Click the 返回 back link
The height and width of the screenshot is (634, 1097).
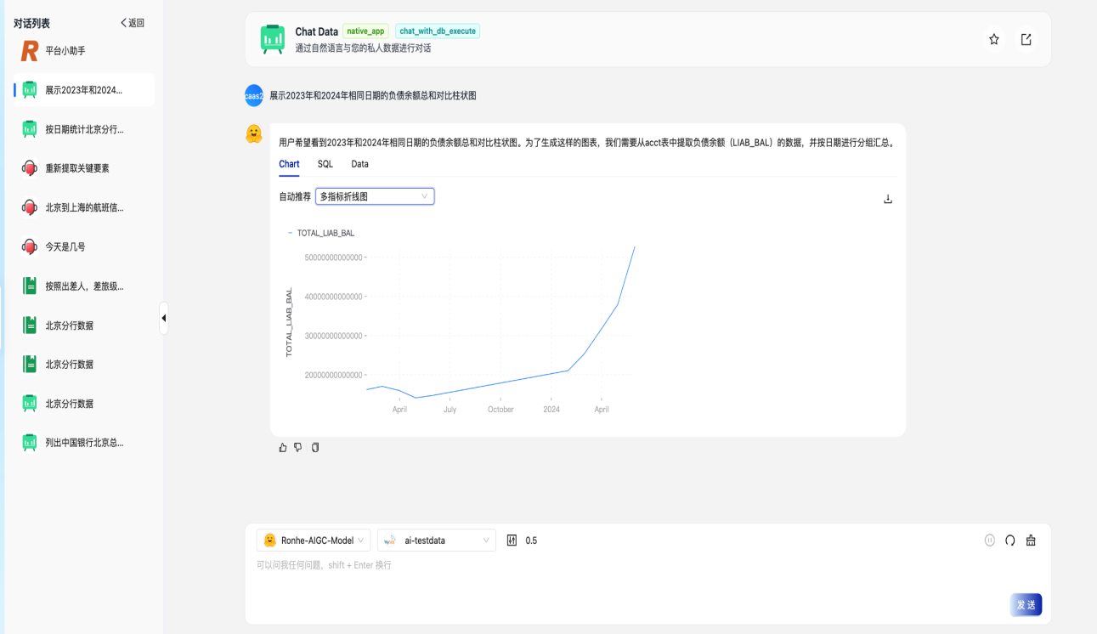[x=130, y=23]
